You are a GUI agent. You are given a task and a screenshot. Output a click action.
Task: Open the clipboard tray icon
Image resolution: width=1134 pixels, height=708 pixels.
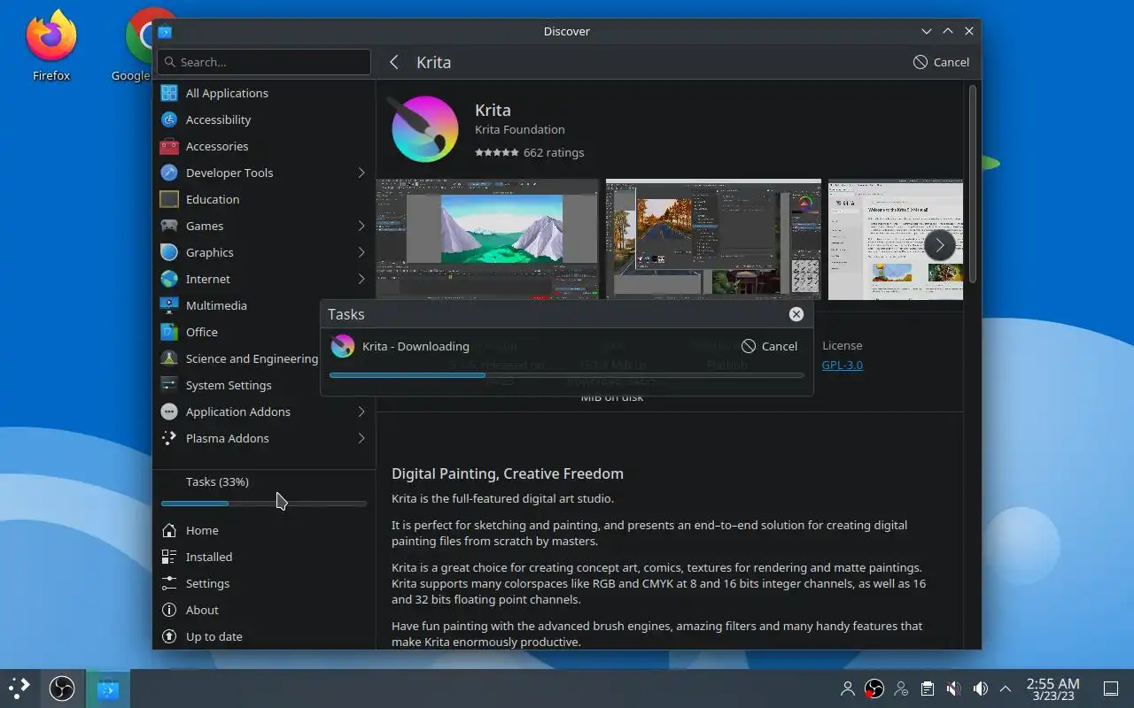pyautogui.click(x=927, y=689)
